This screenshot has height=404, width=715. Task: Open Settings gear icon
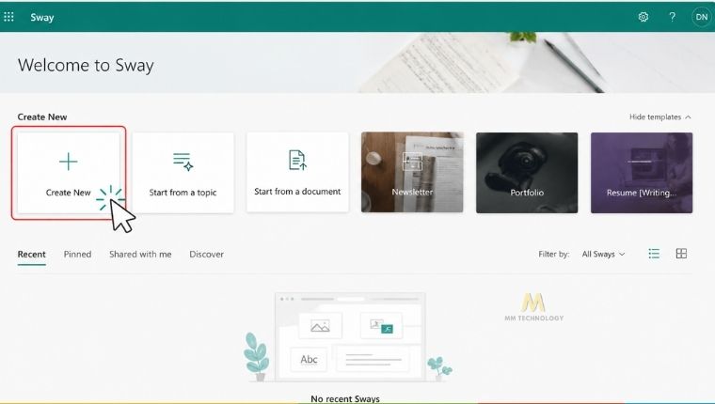click(x=643, y=17)
